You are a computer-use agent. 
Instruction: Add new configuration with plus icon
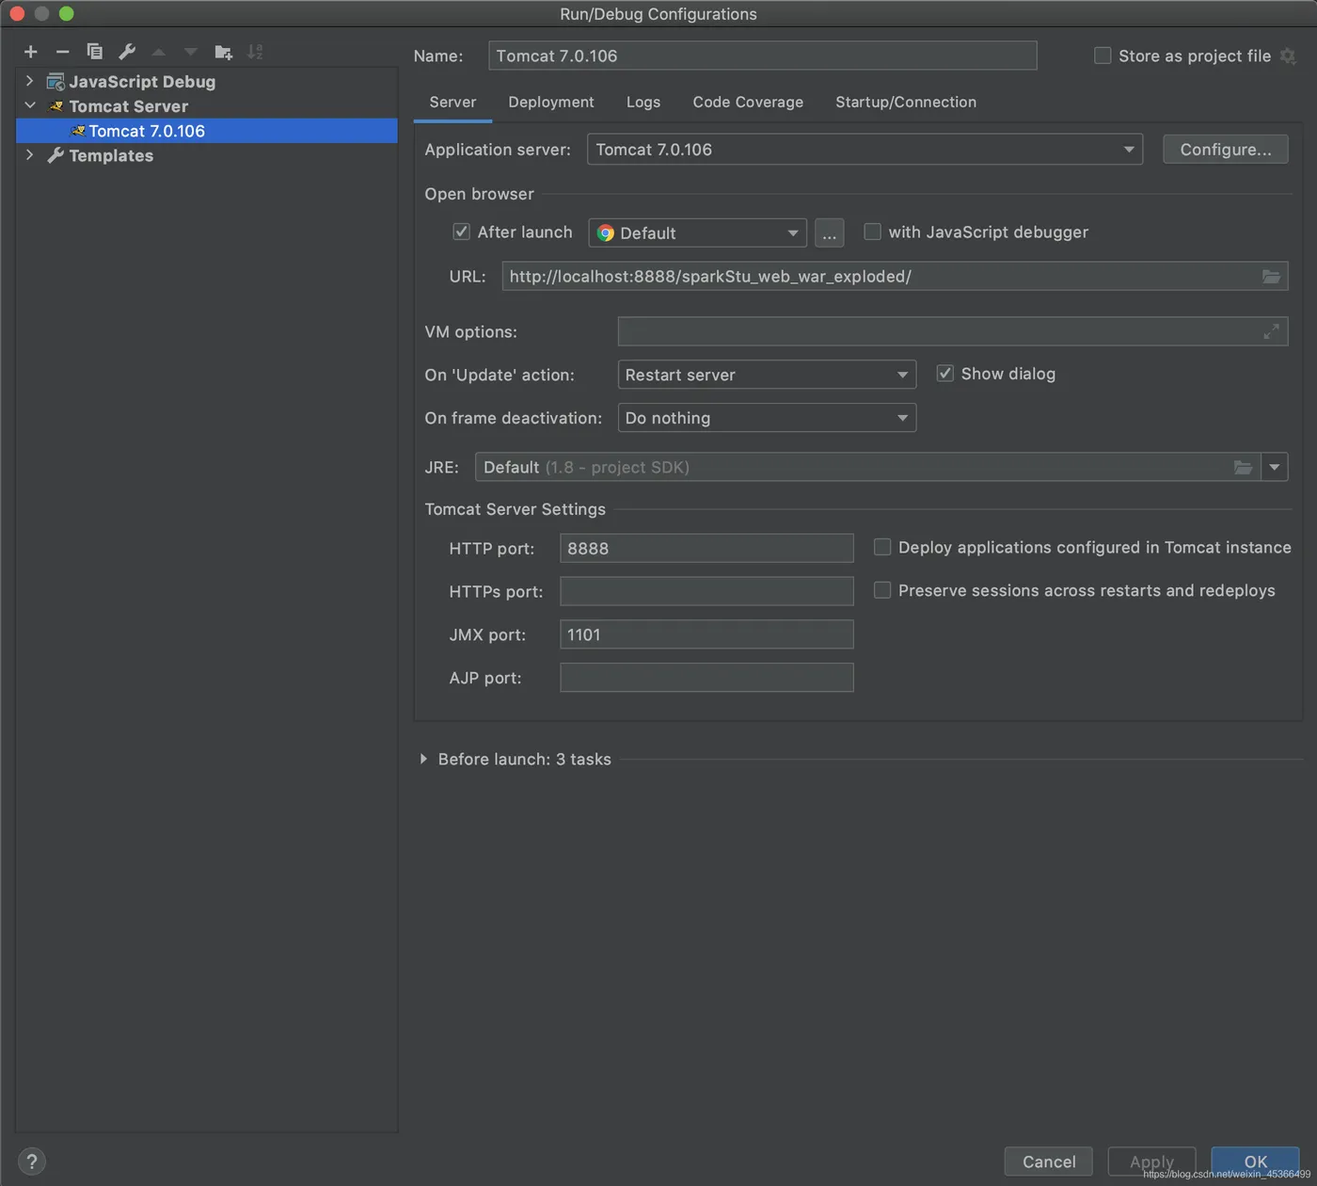pyautogui.click(x=31, y=52)
